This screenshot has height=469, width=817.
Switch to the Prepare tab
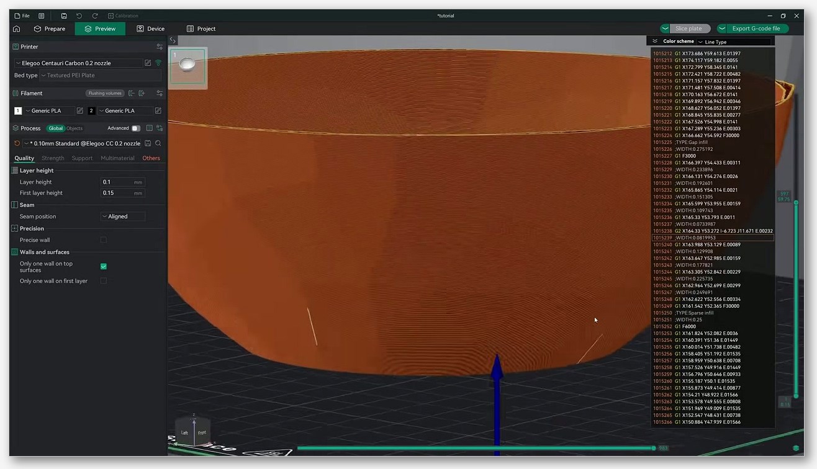(x=50, y=29)
